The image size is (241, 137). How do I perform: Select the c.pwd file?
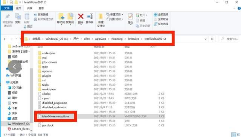point(46,98)
